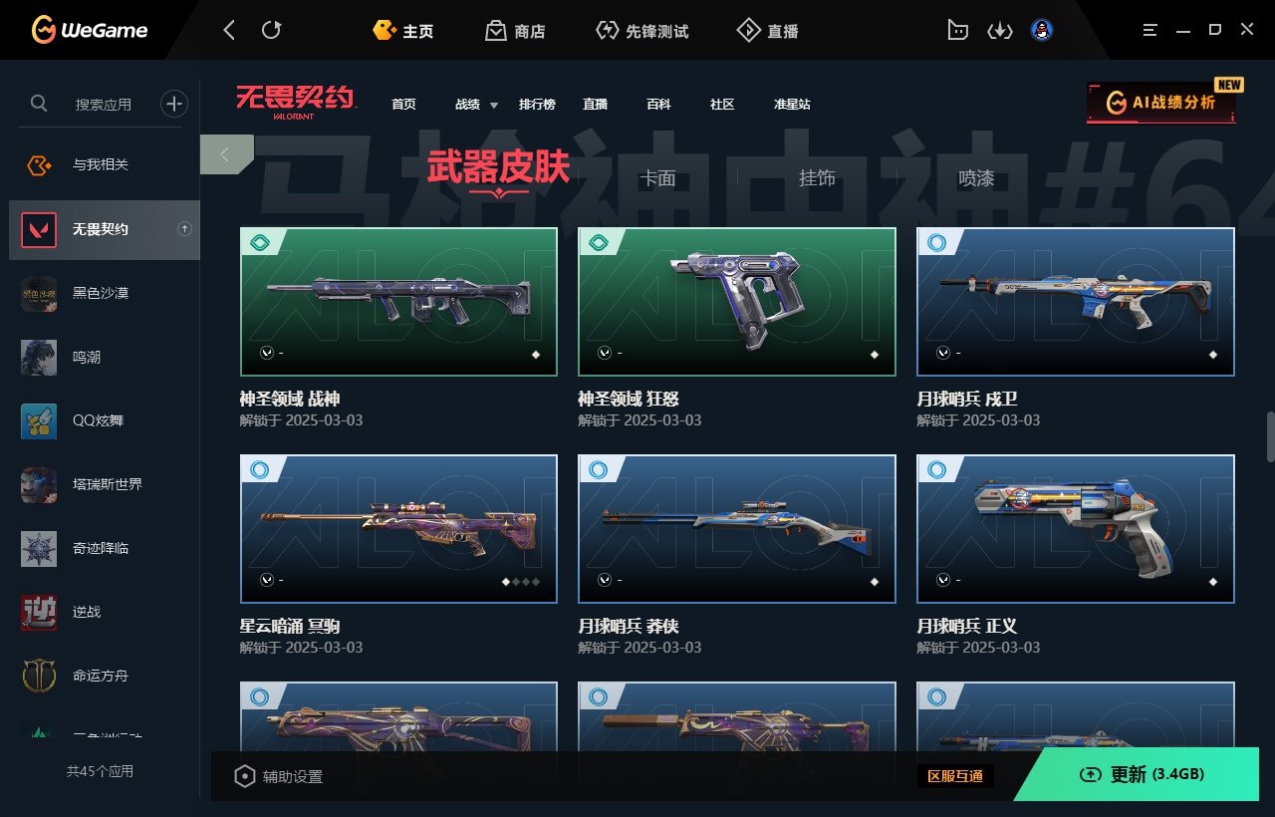Expand the 战绩 dropdown menu
The image size is (1275, 817).
[x=476, y=105]
